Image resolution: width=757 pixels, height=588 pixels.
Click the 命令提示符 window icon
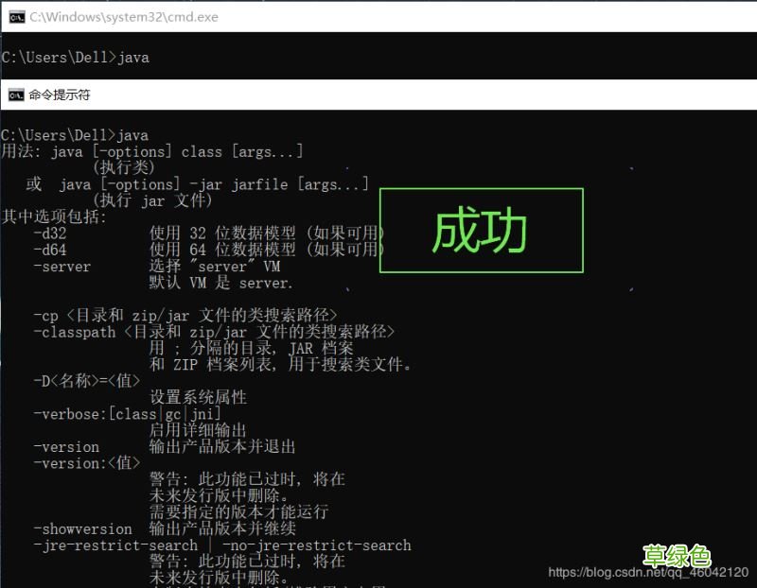13,95
